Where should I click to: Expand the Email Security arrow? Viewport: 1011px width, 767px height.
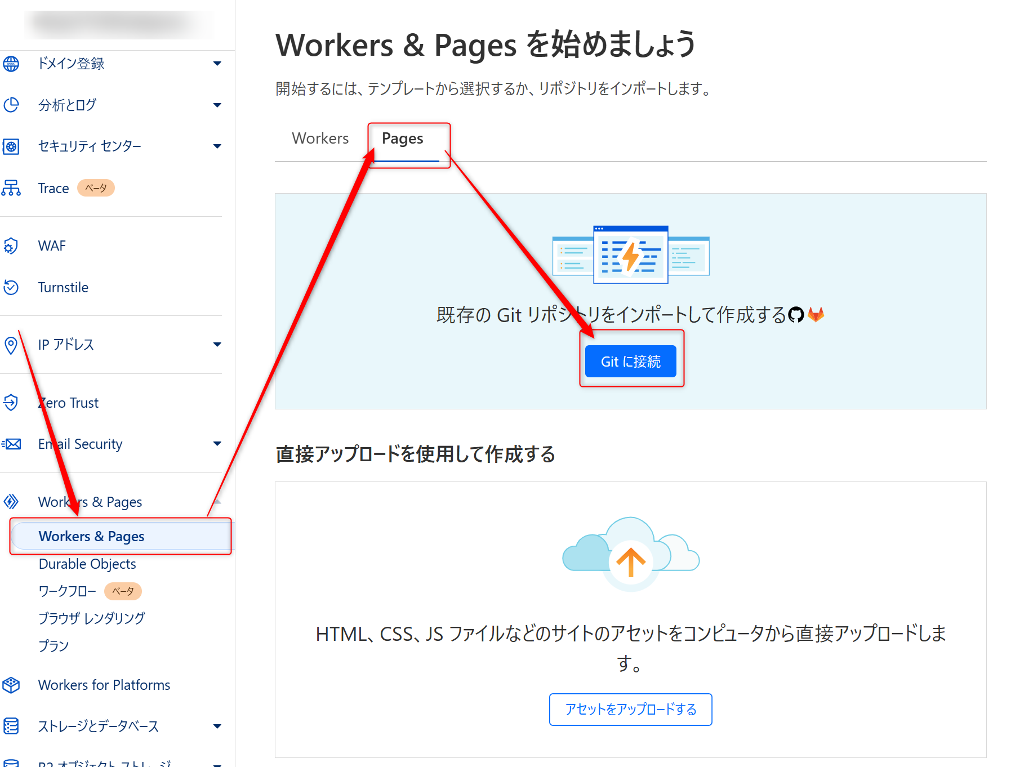click(x=217, y=444)
